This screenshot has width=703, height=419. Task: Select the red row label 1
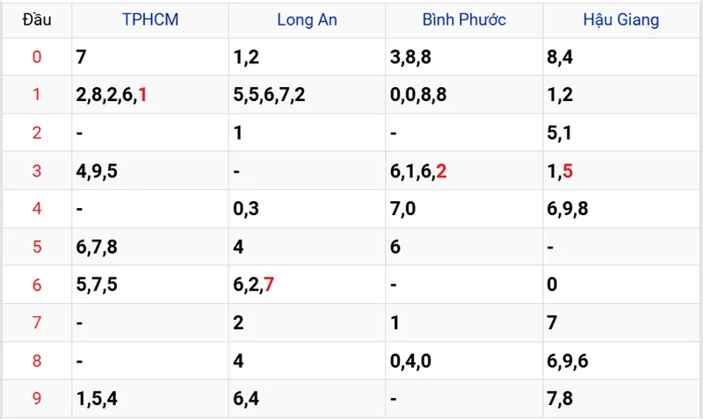pyautogui.click(x=37, y=95)
